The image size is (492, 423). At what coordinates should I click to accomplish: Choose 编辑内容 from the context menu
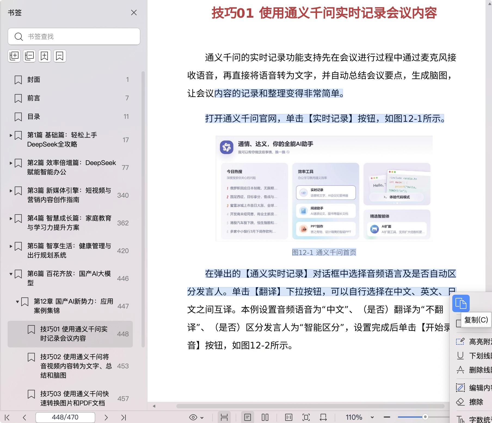474,388
